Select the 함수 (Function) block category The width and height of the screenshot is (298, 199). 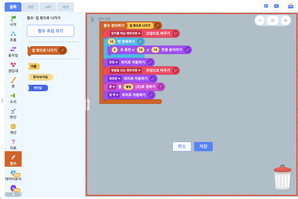(13, 159)
